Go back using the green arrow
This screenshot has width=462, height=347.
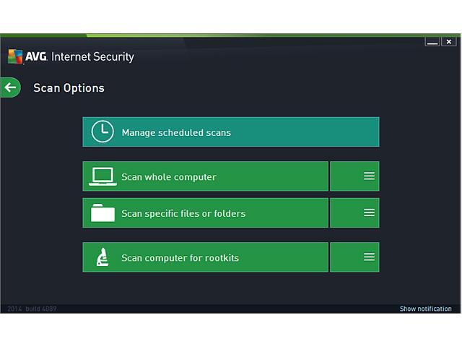(x=9, y=87)
